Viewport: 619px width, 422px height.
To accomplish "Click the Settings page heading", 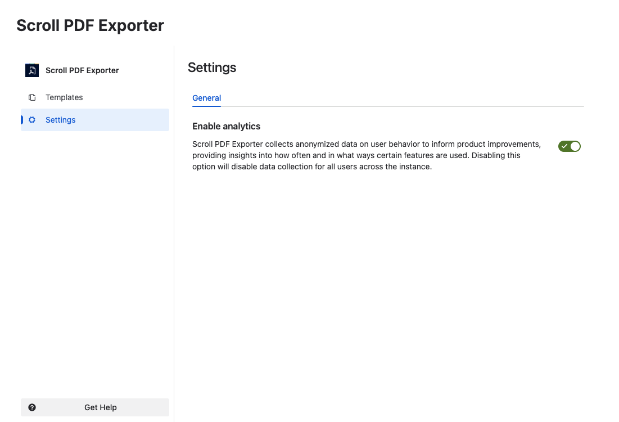I will coord(212,68).
